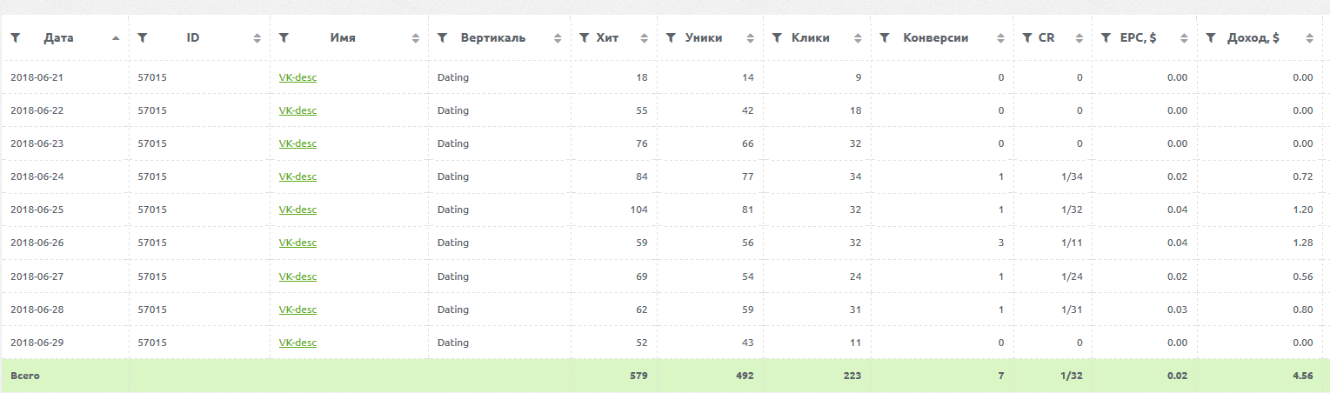This screenshot has width=1330, height=393.
Task: Open filter for Уники column
Action: click(671, 38)
